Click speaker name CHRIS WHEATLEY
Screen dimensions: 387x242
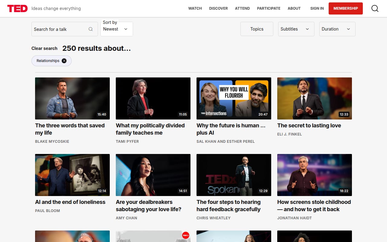pyautogui.click(x=213, y=218)
